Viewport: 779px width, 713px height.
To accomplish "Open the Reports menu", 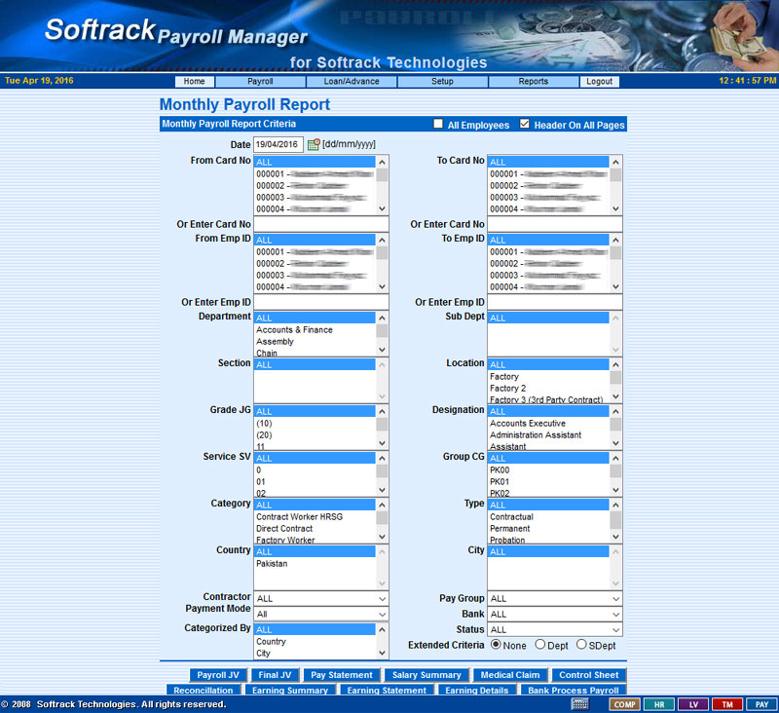I will pos(533,82).
